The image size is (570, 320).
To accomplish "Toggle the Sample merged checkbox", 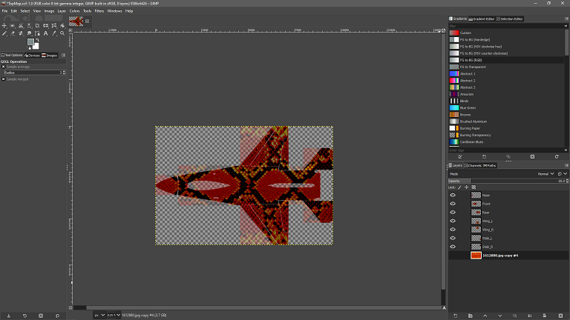I will pos(3,79).
